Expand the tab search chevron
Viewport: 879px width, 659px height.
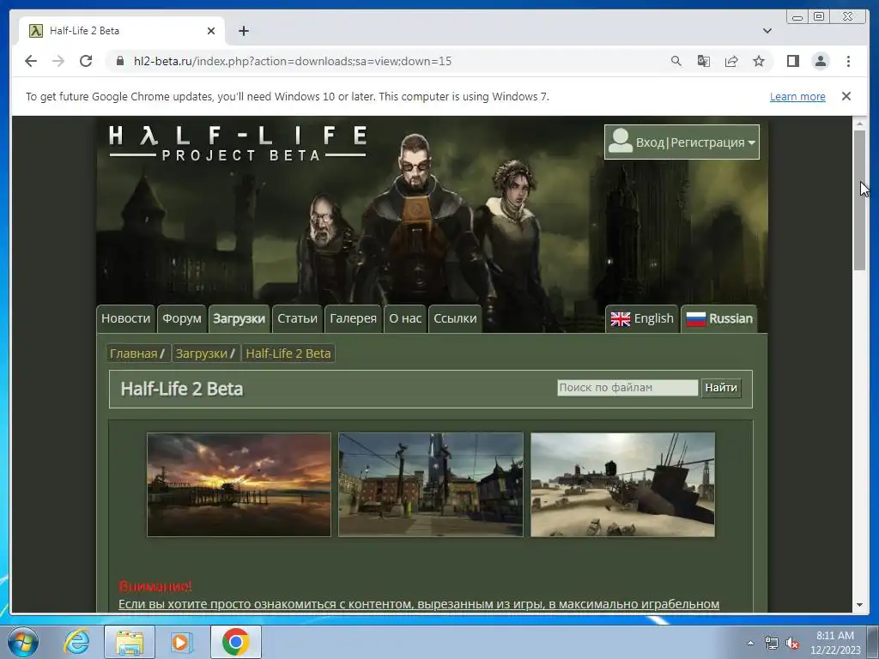pyautogui.click(x=767, y=31)
